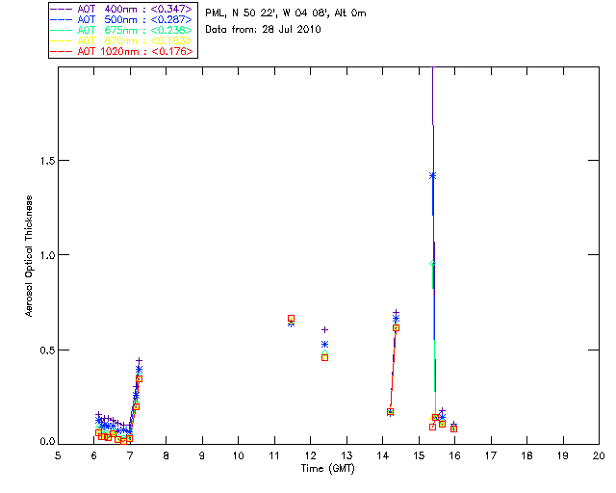This screenshot has height=493, width=616.
Task: Click the y-axis tick label '0.5'
Action: [x=47, y=350]
